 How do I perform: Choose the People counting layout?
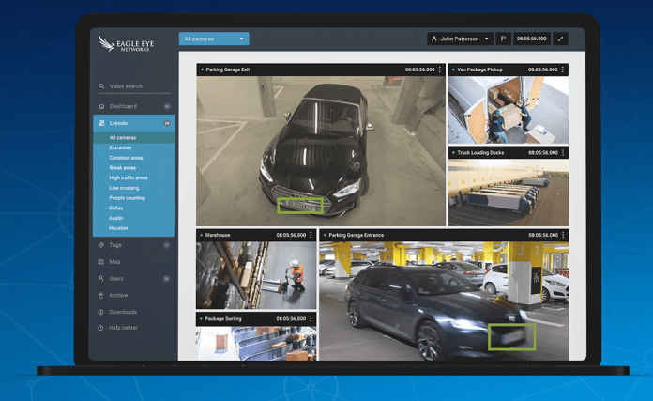(127, 198)
